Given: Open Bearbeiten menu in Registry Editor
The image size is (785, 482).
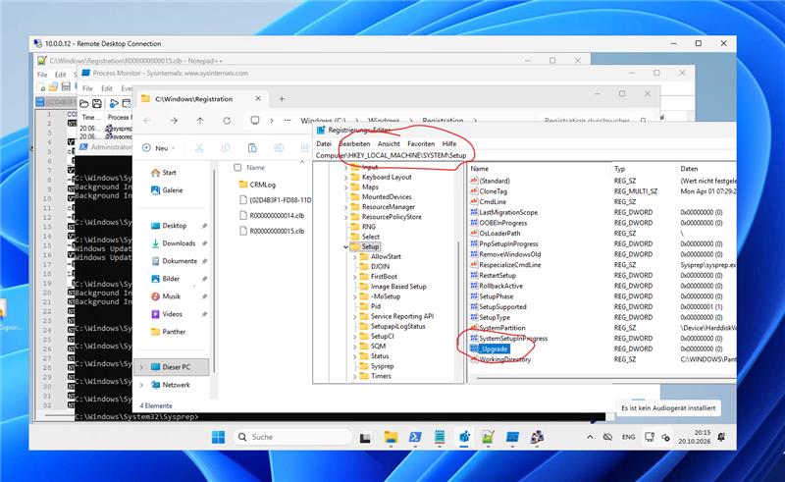Looking at the screenshot, I should click(354, 143).
